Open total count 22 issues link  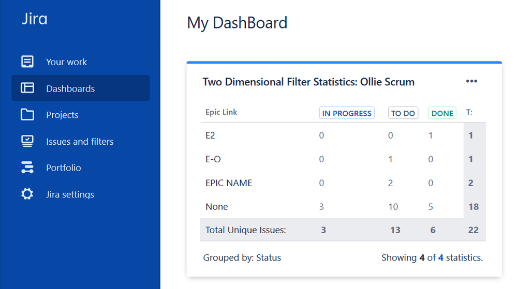click(473, 230)
